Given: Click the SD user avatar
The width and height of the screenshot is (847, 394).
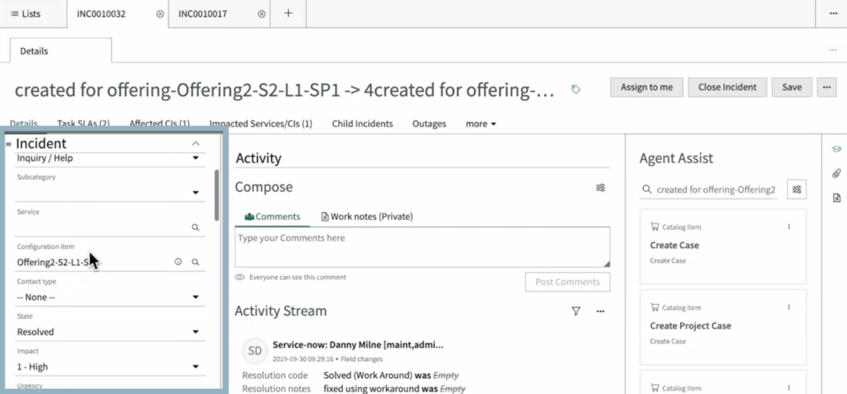Looking at the screenshot, I should tap(255, 351).
